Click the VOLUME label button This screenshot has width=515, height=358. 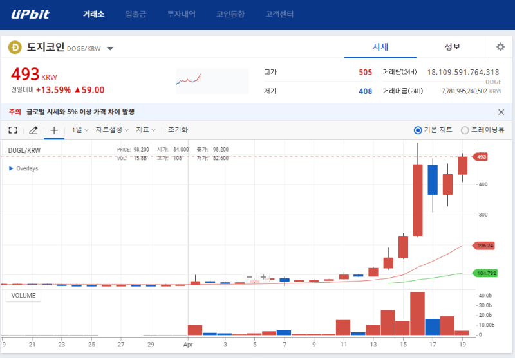pyautogui.click(x=23, y=296)
